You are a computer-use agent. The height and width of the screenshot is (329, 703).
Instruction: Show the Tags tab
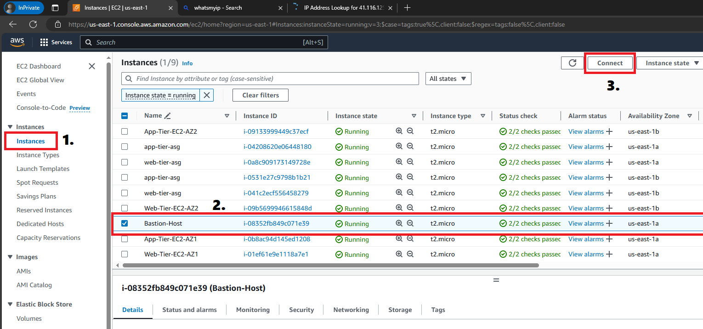pos(438,310)
